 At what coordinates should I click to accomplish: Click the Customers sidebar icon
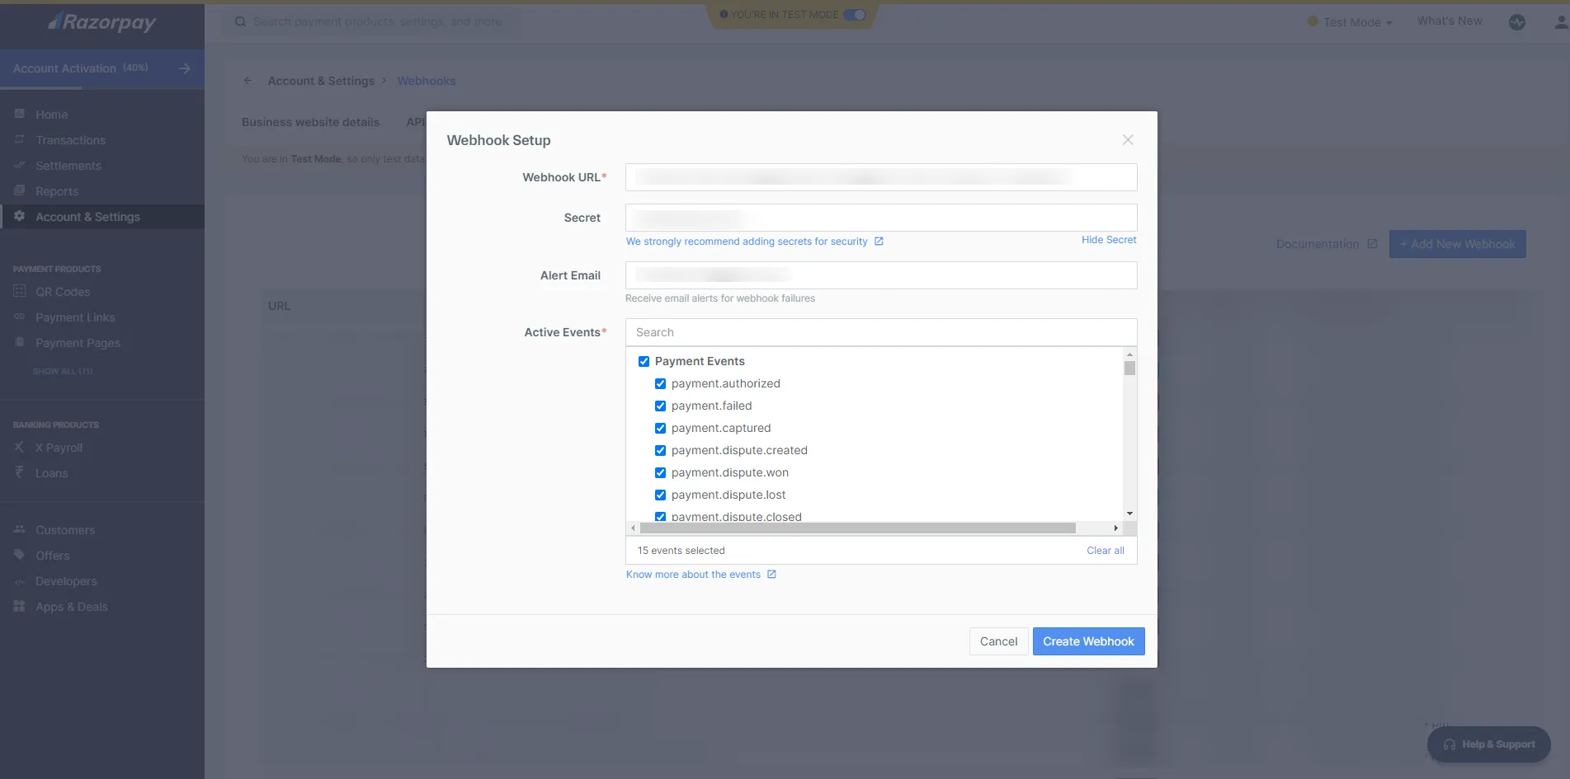click(x=20, y=529)
